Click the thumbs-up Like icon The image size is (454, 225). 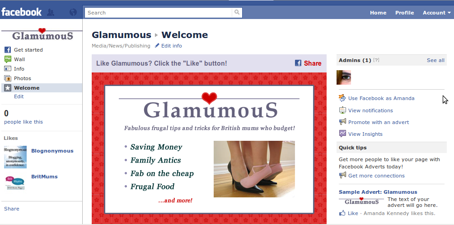tap(342, 213)
